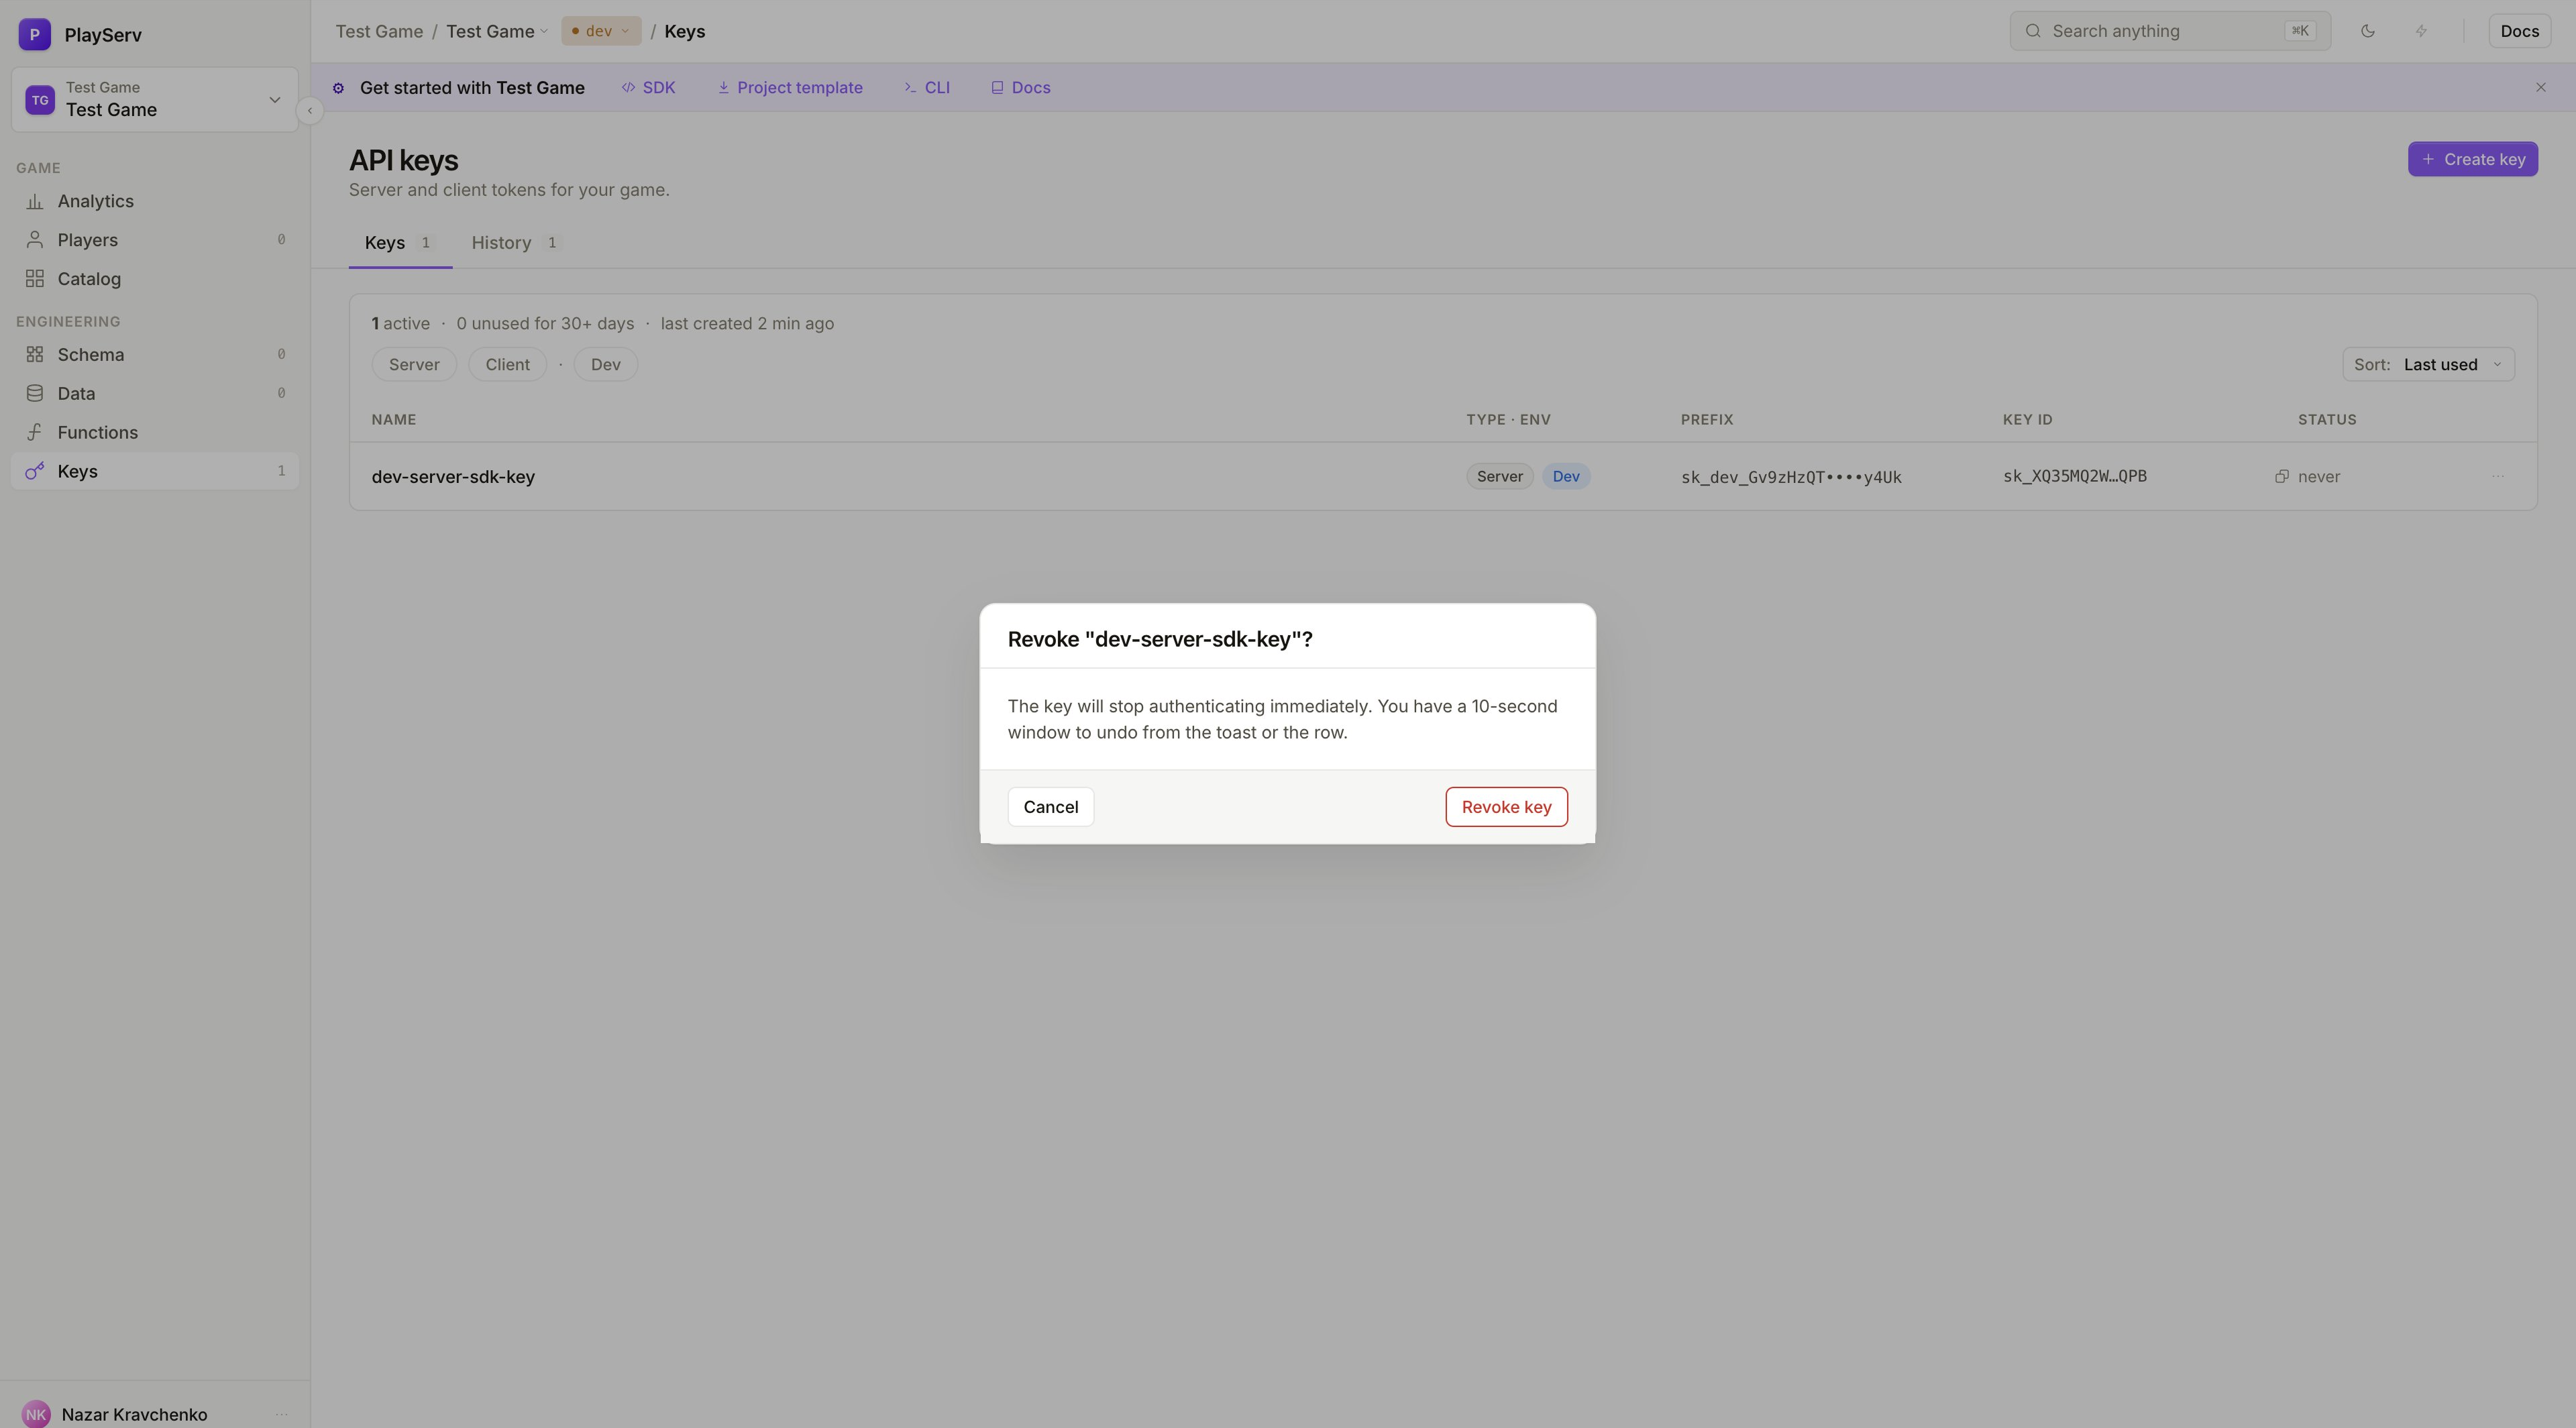Viewport: 2576px width, 1428px height.
Task: Click the Create key button
Action: pos(2472,159)
